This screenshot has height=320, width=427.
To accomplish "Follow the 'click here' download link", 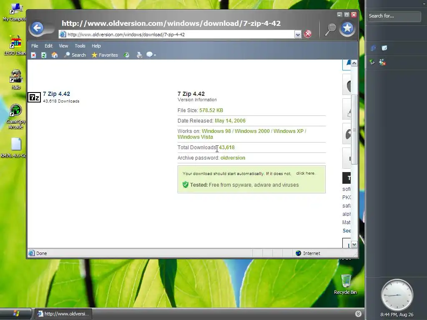I will tap(305, 173).
